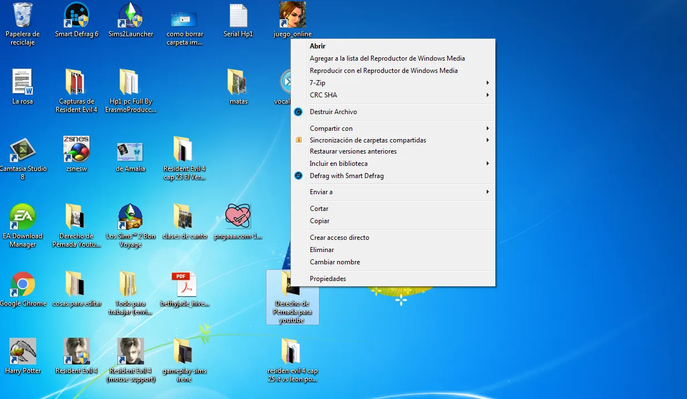
Task: Choose Cambiar nombre in context menu
Action: tap(393, 262)
